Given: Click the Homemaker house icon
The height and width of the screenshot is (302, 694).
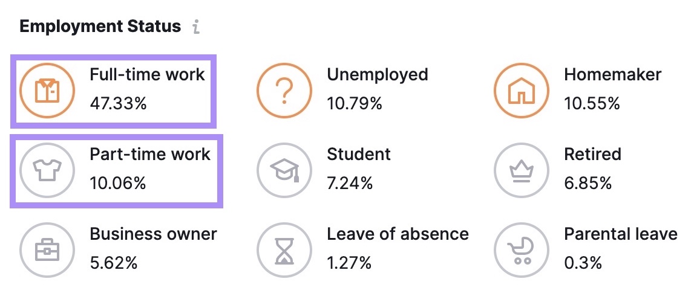Looking at the screenshot, I should click(x=521, y=91).
